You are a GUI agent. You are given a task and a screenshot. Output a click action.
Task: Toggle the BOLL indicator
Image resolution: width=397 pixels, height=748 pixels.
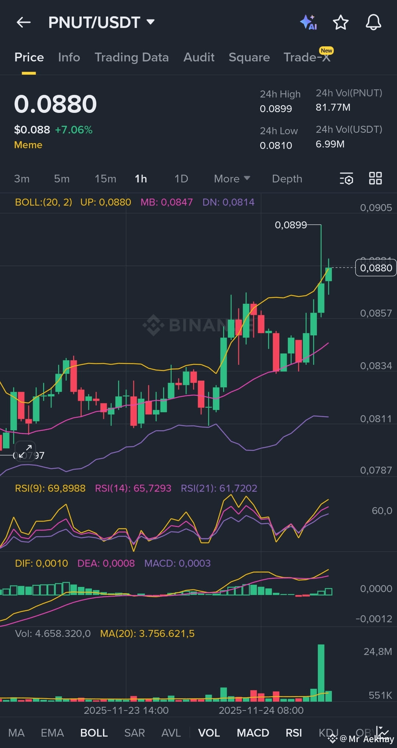pyautogui.click(x=94, y=733)
